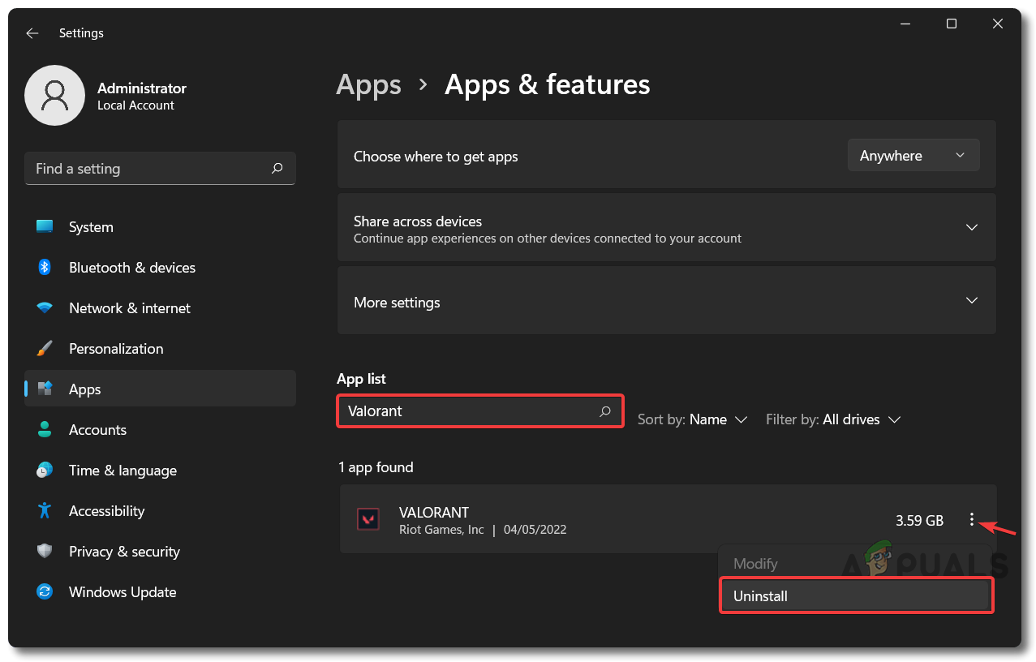Click the Windows Update icon in sidebar
The width and height of the screenshot is (1036, 662).
coord(45,592)
